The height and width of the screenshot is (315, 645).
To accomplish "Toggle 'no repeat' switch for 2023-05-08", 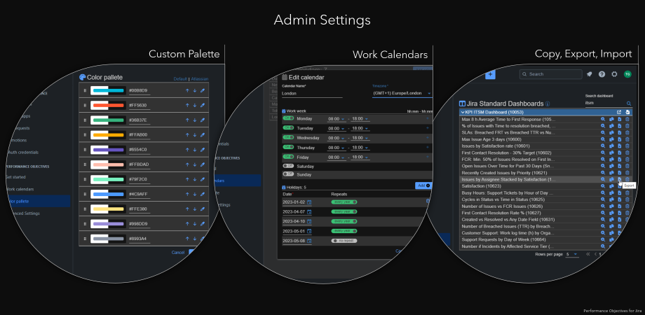I will click(344, 241).
